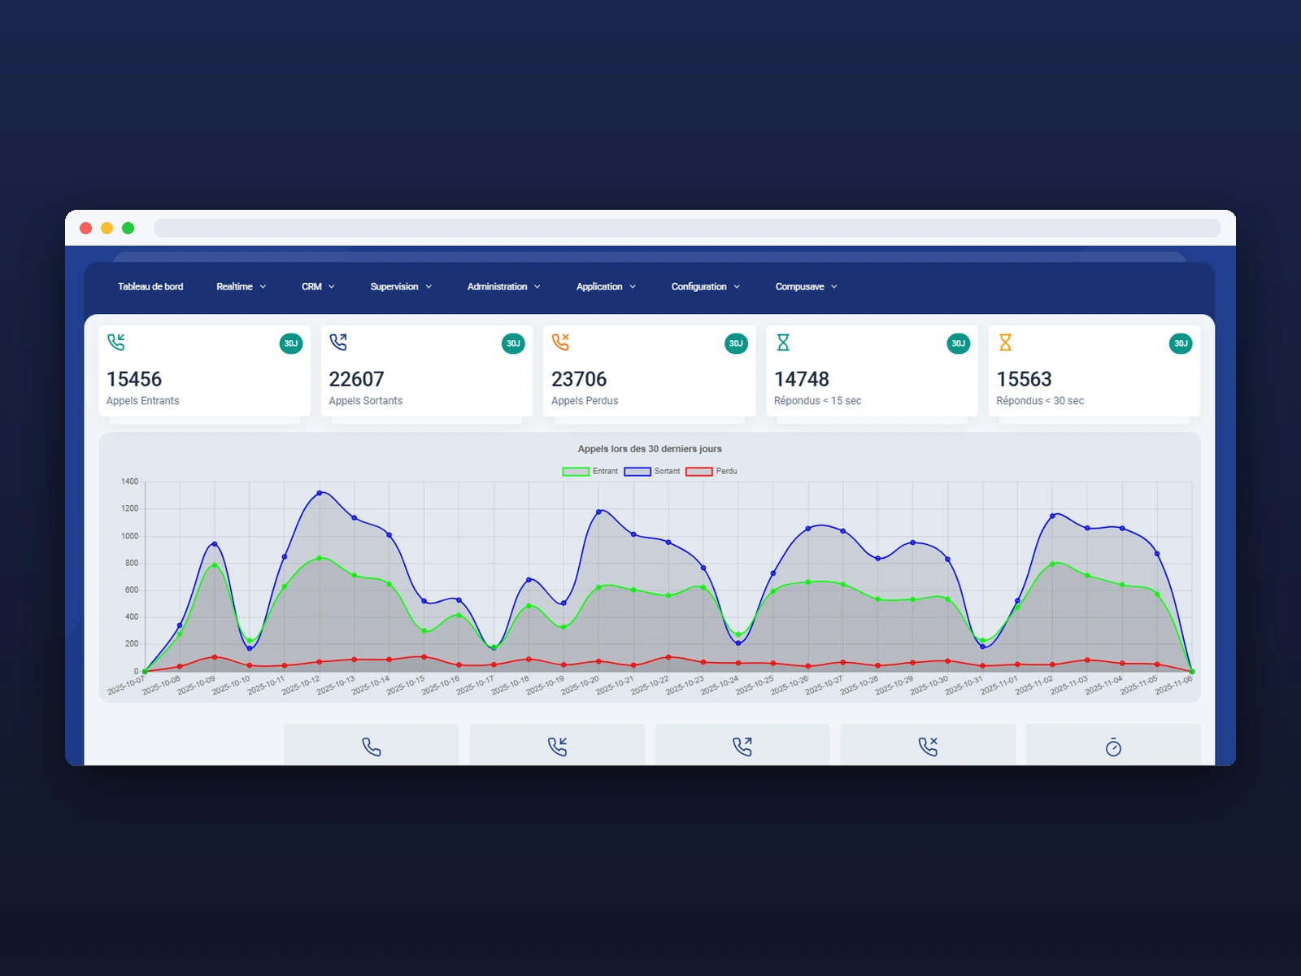Click the green hourglass icon on Répondus < 15 sec card
This screenshot has width=1301, height=976.
(x=783, y=342)
